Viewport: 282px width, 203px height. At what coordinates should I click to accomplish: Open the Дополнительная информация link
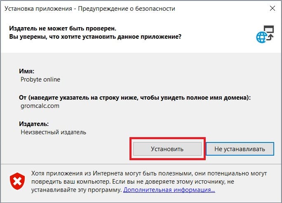[169, 190]
